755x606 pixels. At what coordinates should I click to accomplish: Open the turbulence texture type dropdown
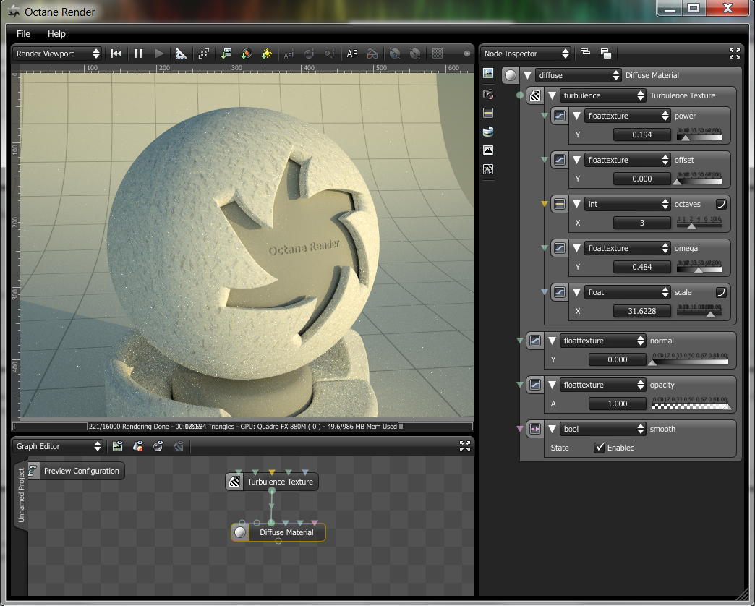(602, 95)
